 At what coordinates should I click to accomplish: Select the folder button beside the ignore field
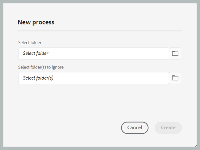175,78
